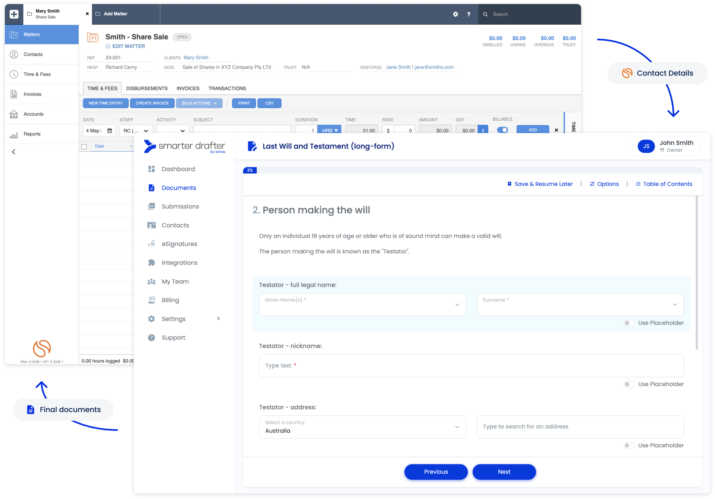Open the calendar date picker icon

(110, 131)
